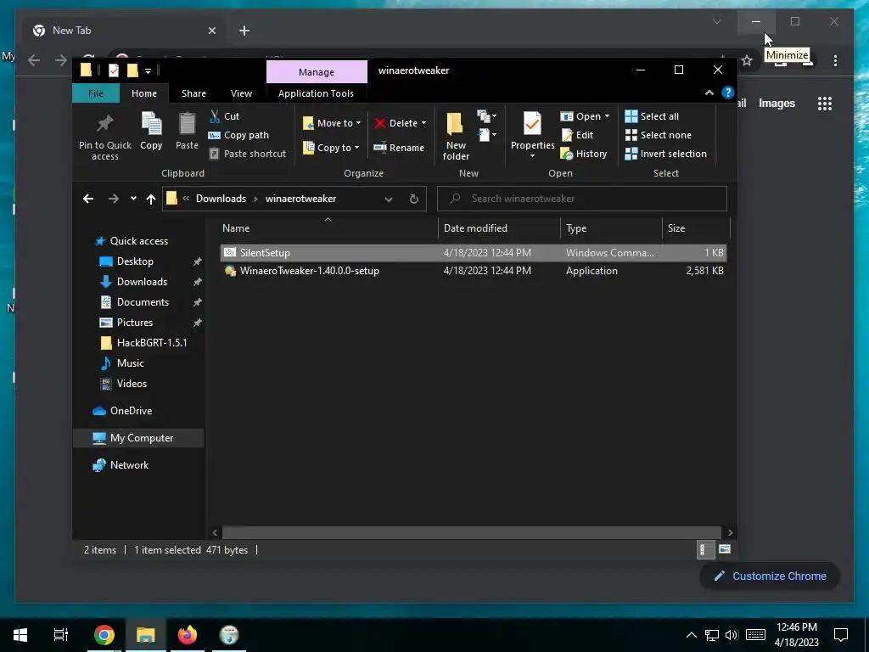Open Copy to dropdown
Image resolution: width=869 pixels, height=652 pixels.
[x=331, y=148]
